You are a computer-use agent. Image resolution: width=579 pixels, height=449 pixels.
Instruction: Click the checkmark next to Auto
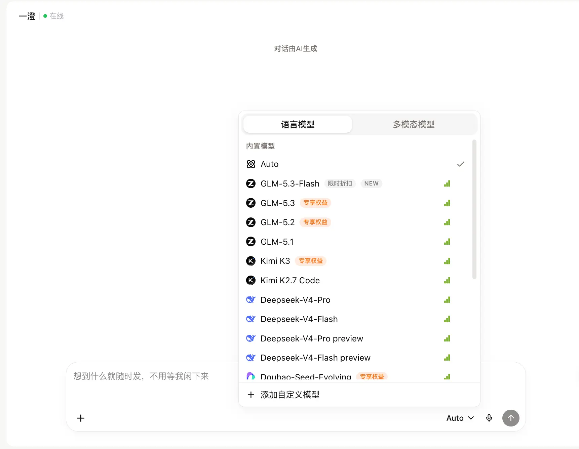tap(461, 164)
